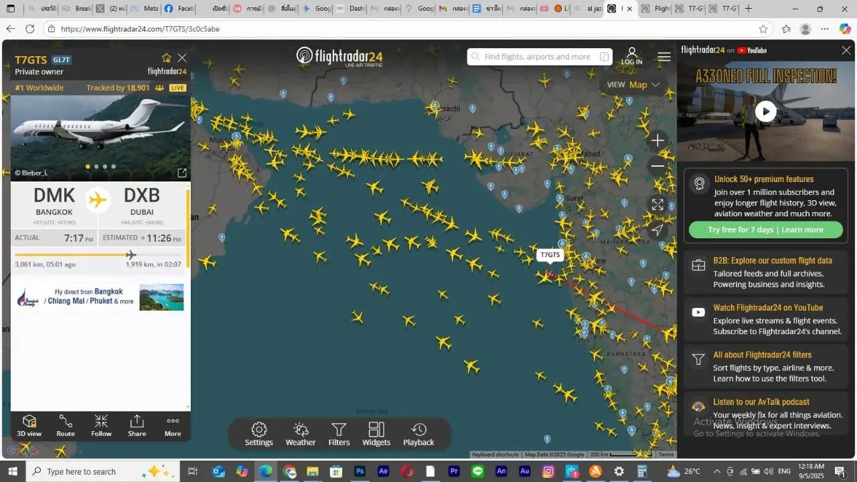The width and height of the screenshot is (857, 482).
Task: Open the hamburger main menu
Action: [664, 57]
